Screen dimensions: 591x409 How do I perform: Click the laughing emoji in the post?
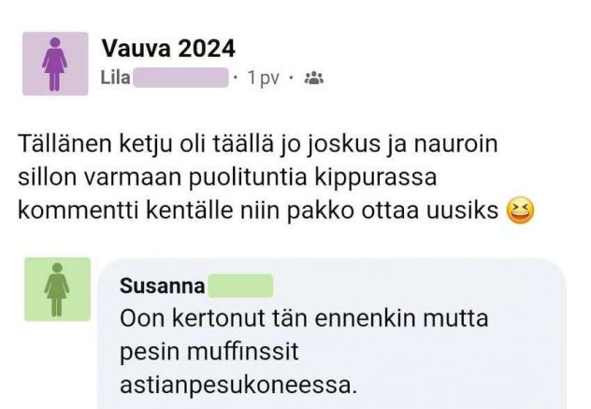pos(520,211)
